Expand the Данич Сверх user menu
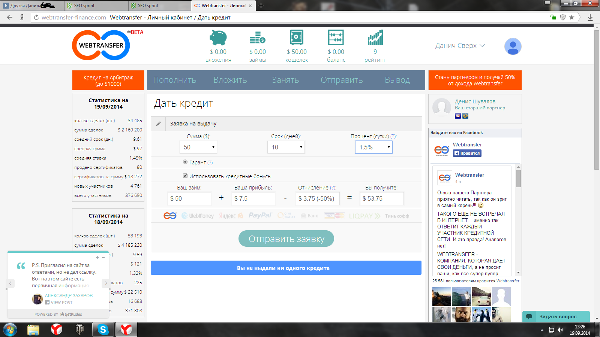 point(460,46)
